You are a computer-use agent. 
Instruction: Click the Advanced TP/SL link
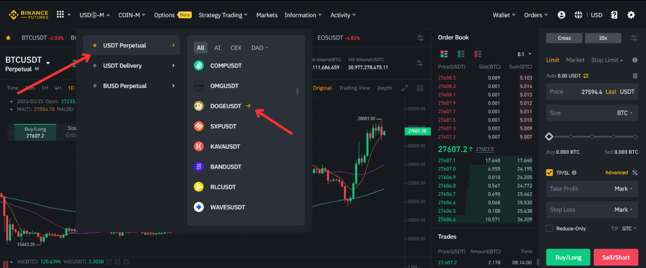click(617, 172)
